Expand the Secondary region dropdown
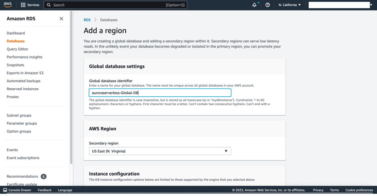The height and width of the screenshot is (196, 377). tap(160, 151)
